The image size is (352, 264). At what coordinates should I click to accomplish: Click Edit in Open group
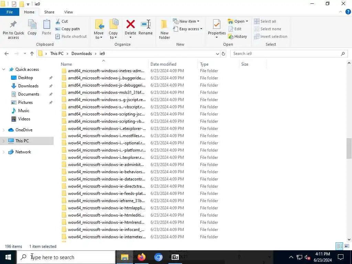tap(235, 29)
